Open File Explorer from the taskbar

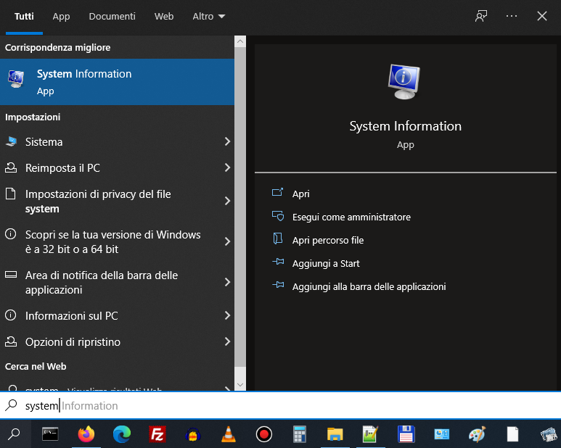click(x=335, y=434)
